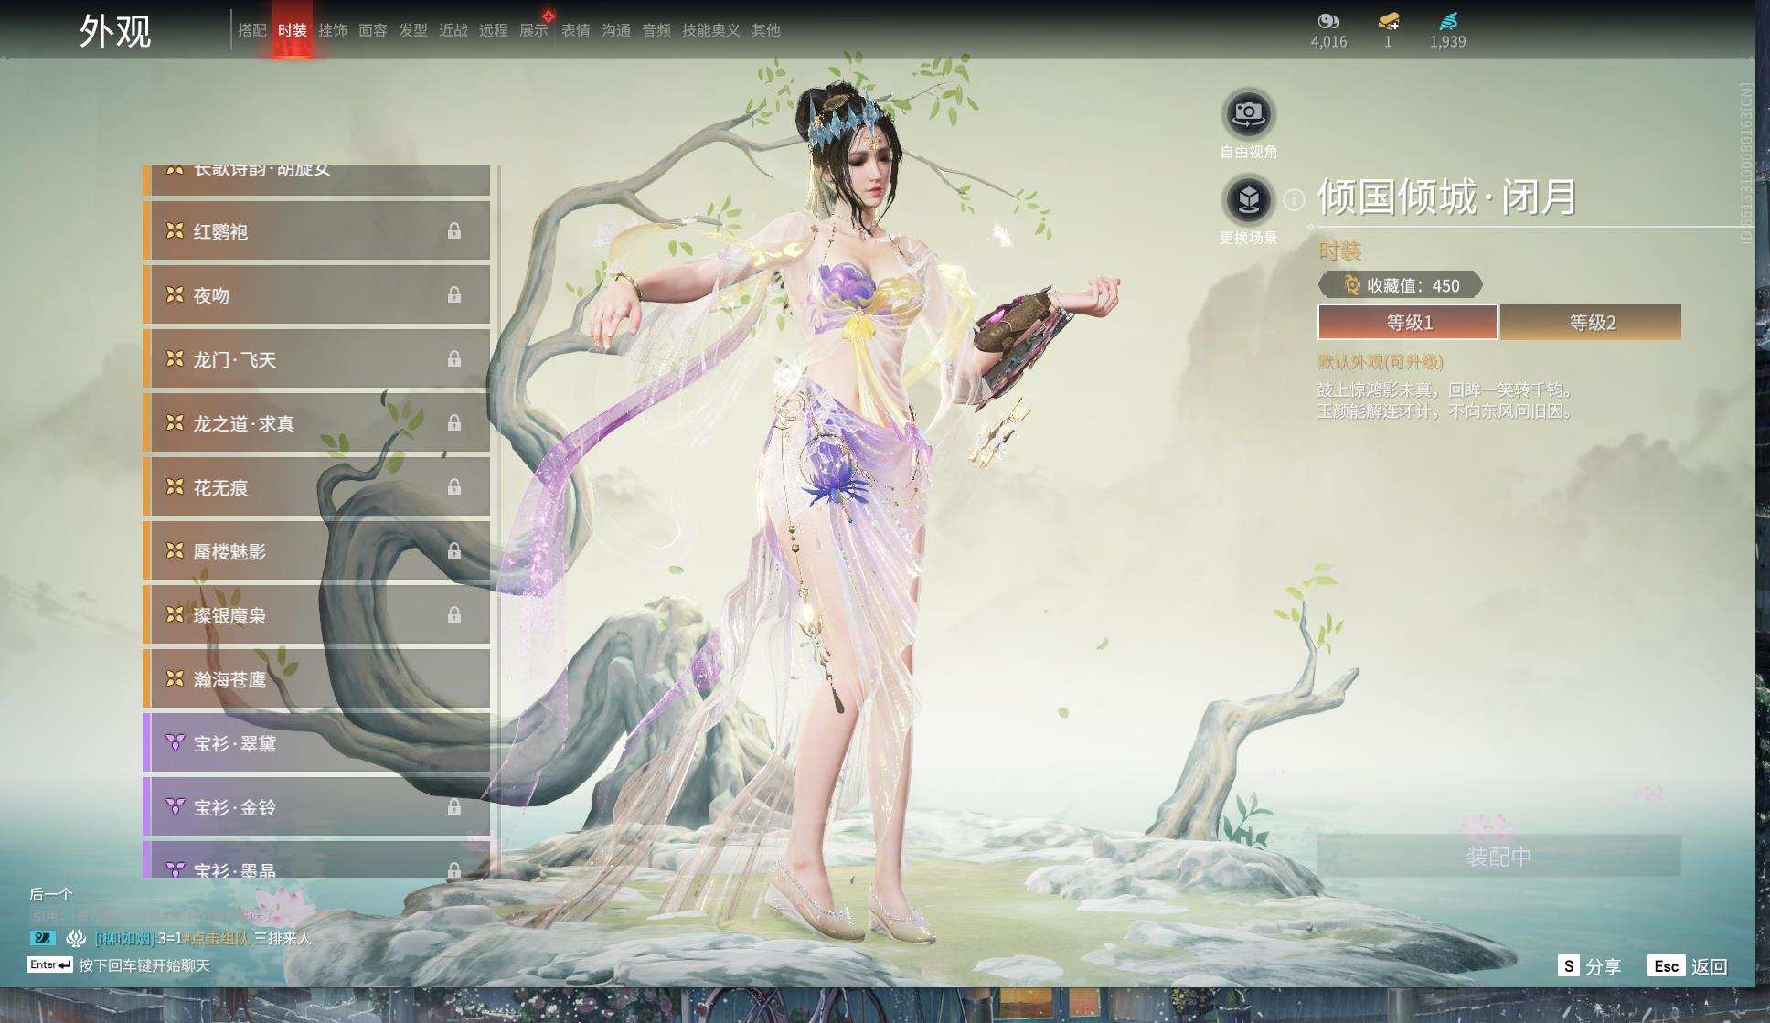This screenshot has width=1770, height=1023.
Task: Open the free camera view icon
Action: point(1248,114)
